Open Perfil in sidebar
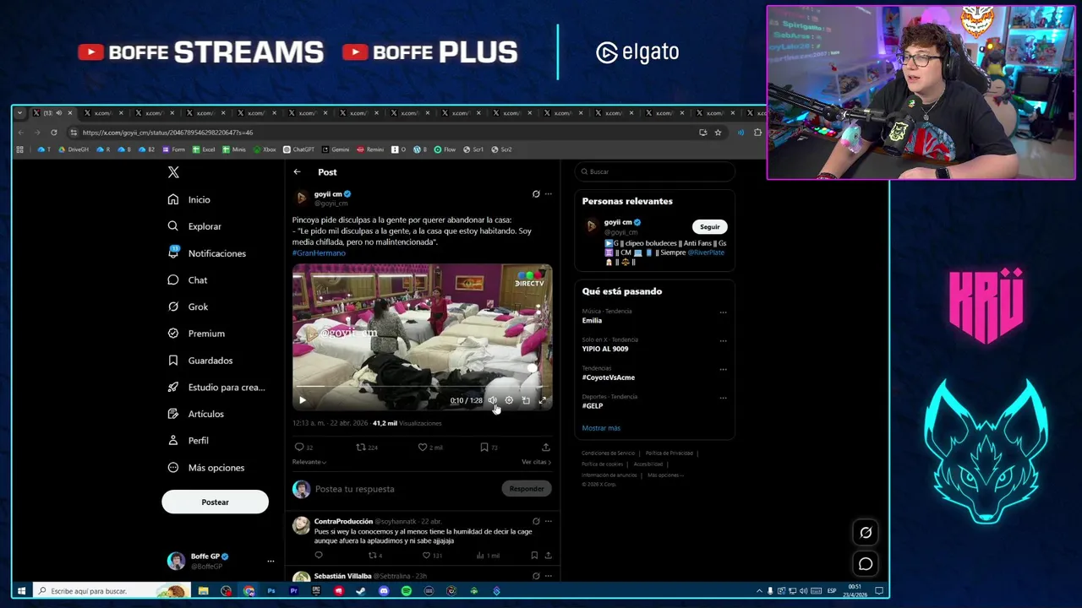The width and height of the screenshot is (1082, 608). (188, 441)
